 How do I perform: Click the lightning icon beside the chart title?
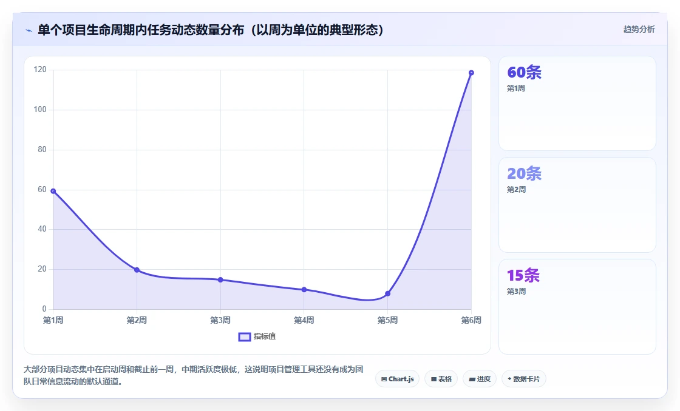click(x=29, y=30)
